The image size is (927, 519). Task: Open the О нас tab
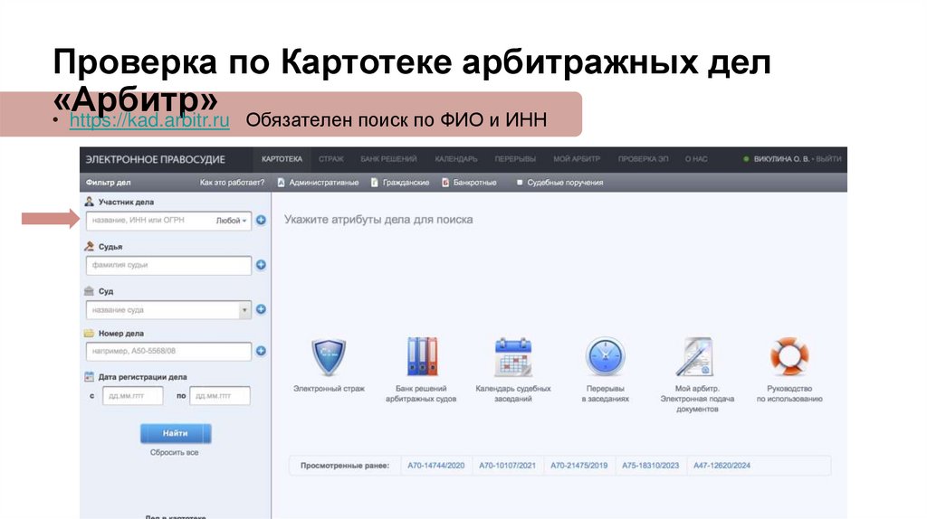tap(696, 159)
